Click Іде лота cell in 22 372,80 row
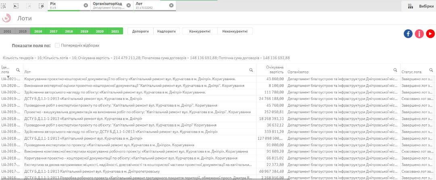 tap(11, 165)
